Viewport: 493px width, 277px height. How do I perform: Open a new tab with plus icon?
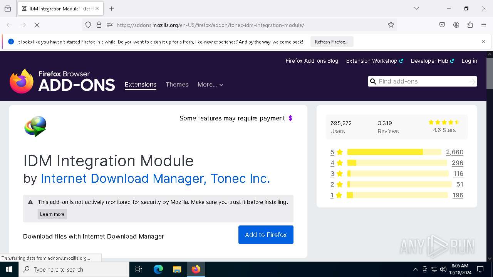(111, 8)
